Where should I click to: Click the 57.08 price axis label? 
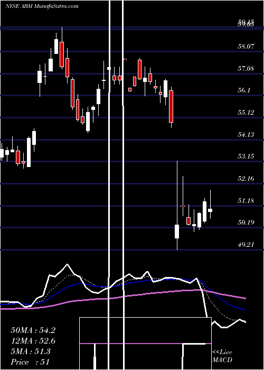[246, 69]
